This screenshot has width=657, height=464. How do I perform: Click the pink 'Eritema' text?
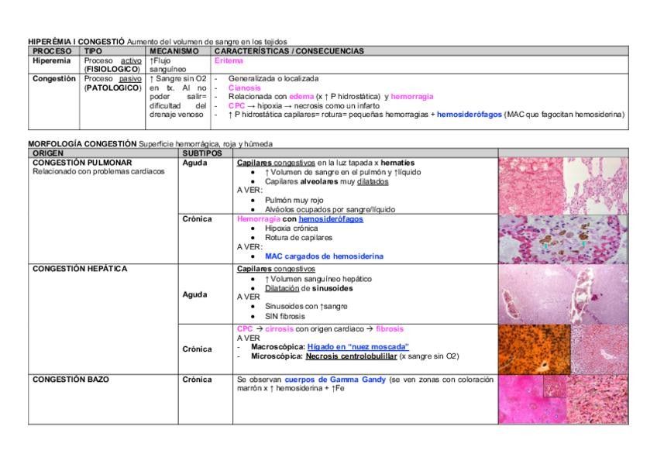(x=228, y=60)
